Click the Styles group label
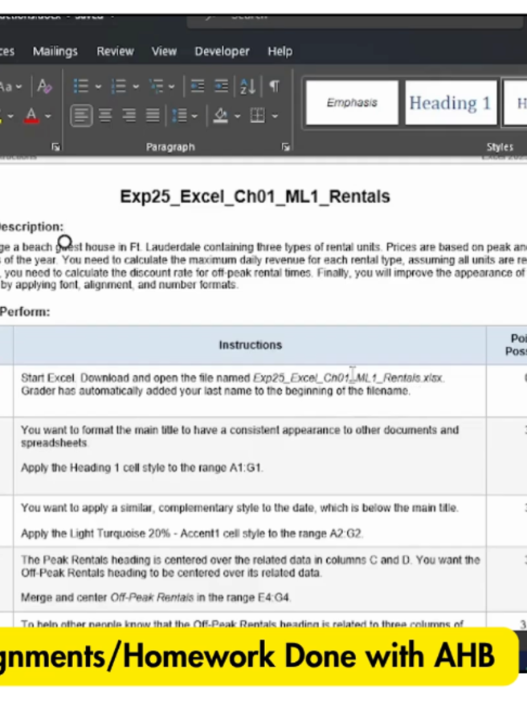 [x=500, y=147]
